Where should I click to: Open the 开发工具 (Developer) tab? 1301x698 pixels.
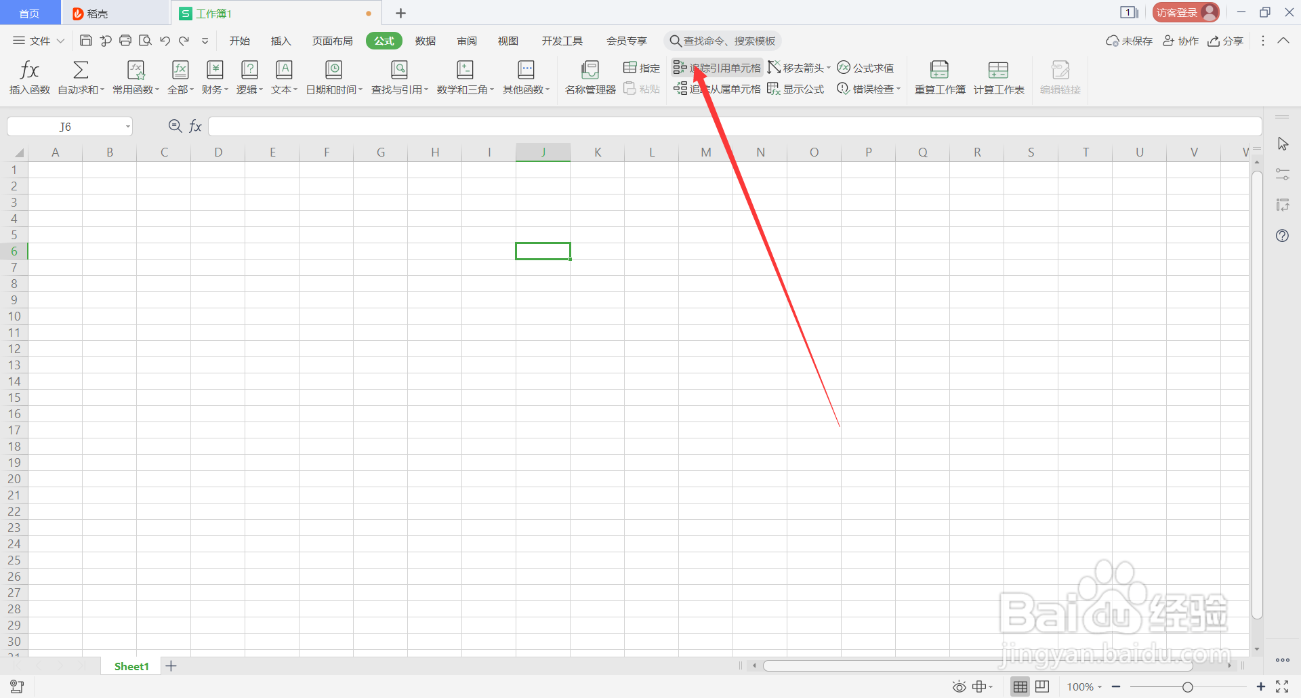562,41
